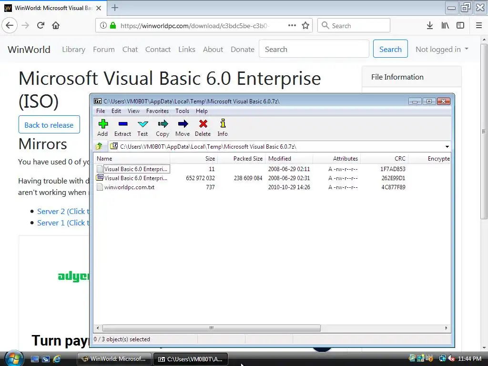Image resolution: width=488 pixels, height=366 pixels.
Task: Sort by the CRC column header
Action: (385, 158)
